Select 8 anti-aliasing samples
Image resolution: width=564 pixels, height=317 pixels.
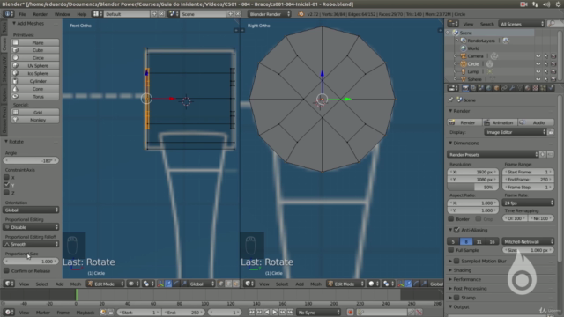pos(466,241)
